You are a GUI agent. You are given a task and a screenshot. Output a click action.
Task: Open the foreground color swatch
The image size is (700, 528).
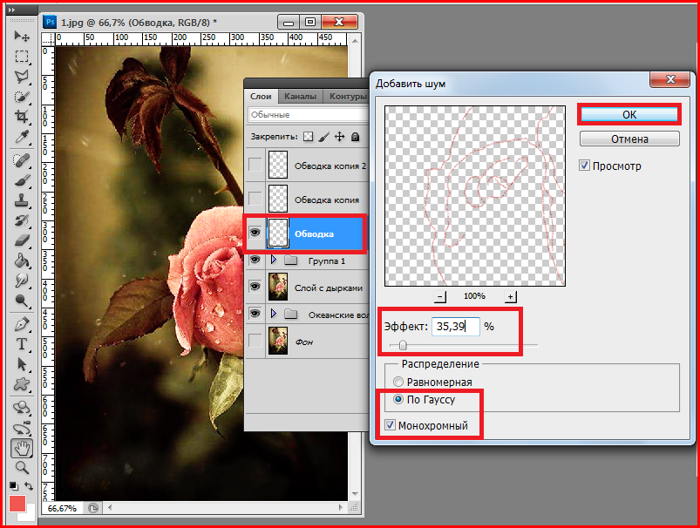click(x=17, y=504)
